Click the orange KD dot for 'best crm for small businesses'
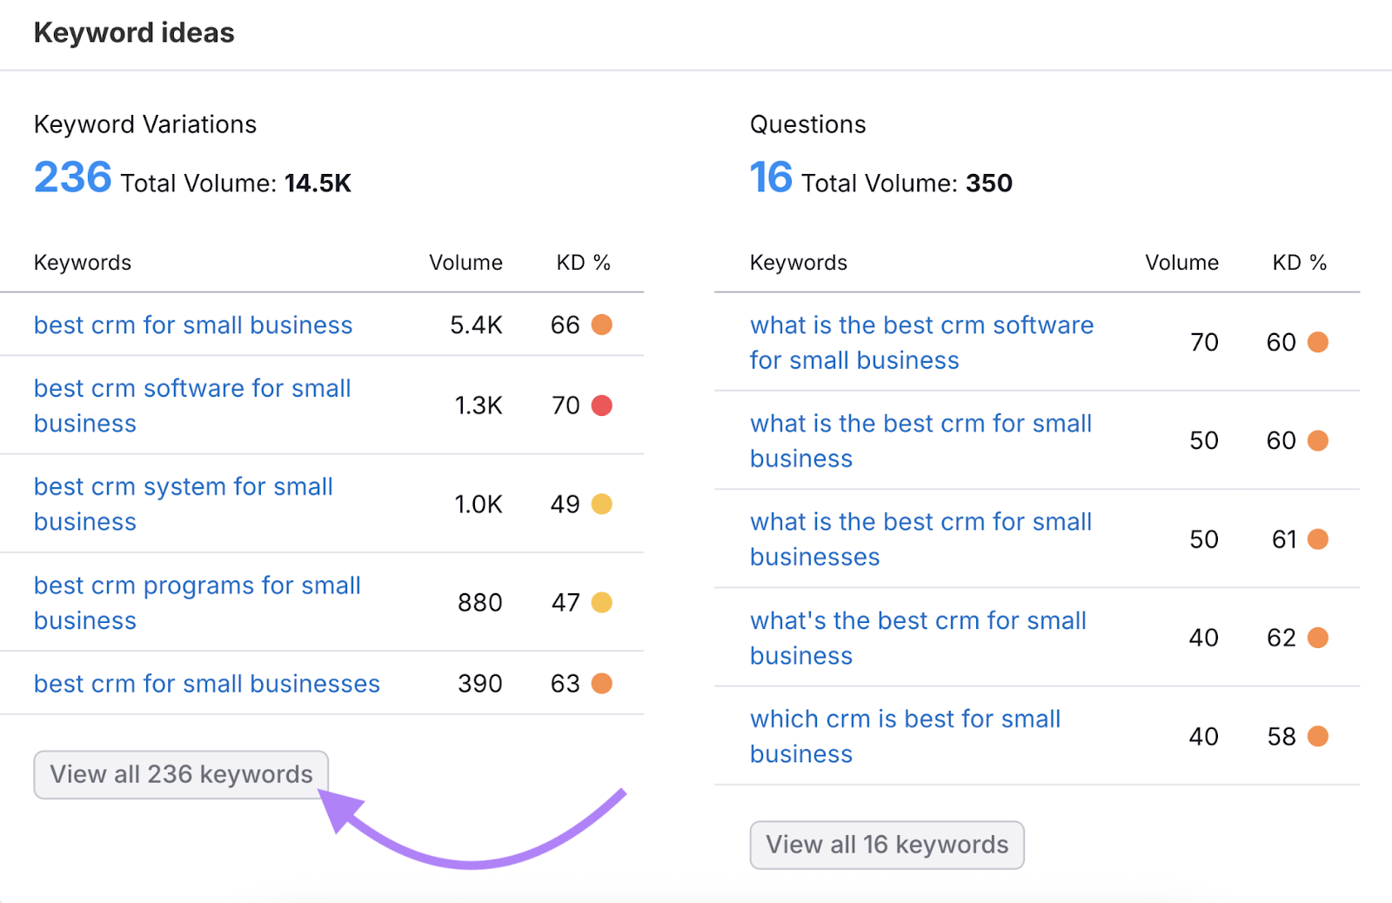The height and width of the screenshot is (903, 1392). (604, 684)
